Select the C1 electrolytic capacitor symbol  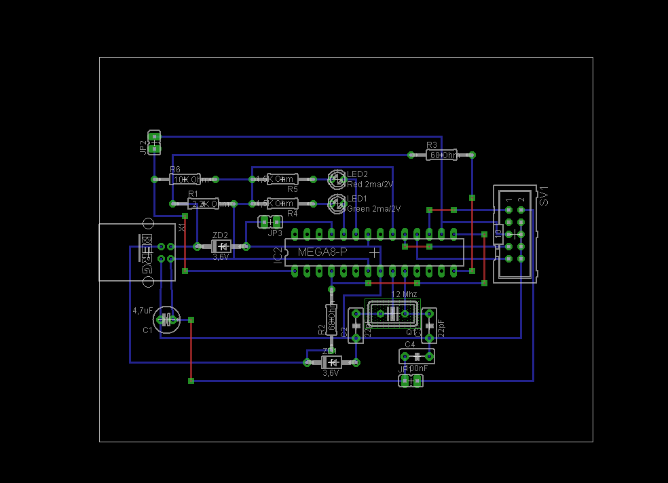(x=166, y=320)
